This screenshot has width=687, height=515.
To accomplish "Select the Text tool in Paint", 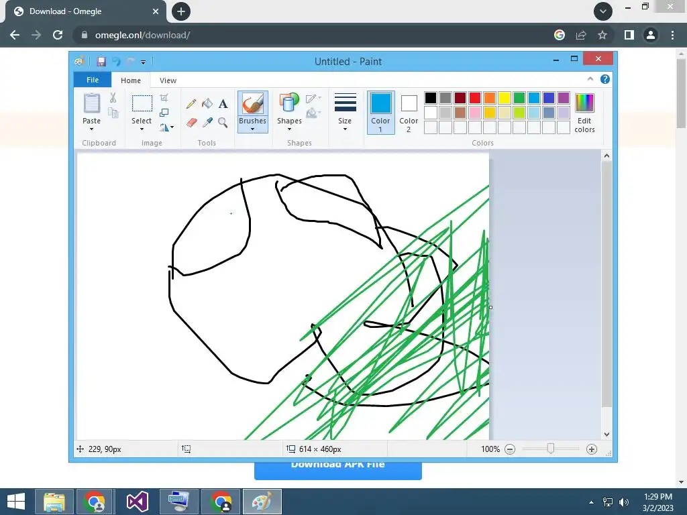I will coord(223,104).
